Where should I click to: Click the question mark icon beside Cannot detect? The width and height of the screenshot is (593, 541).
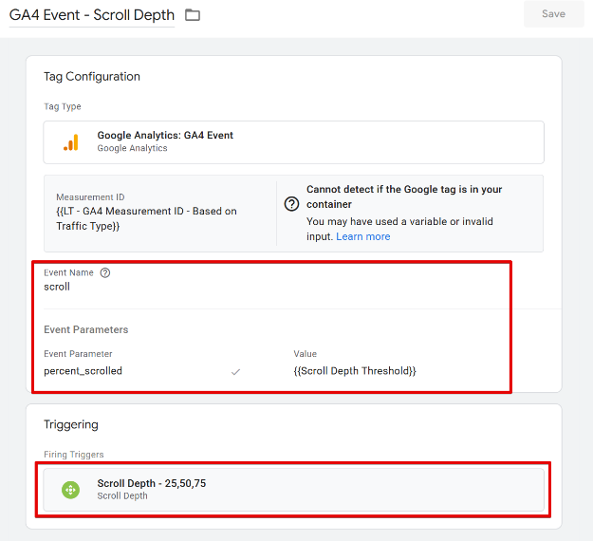[x=291, y=204]
